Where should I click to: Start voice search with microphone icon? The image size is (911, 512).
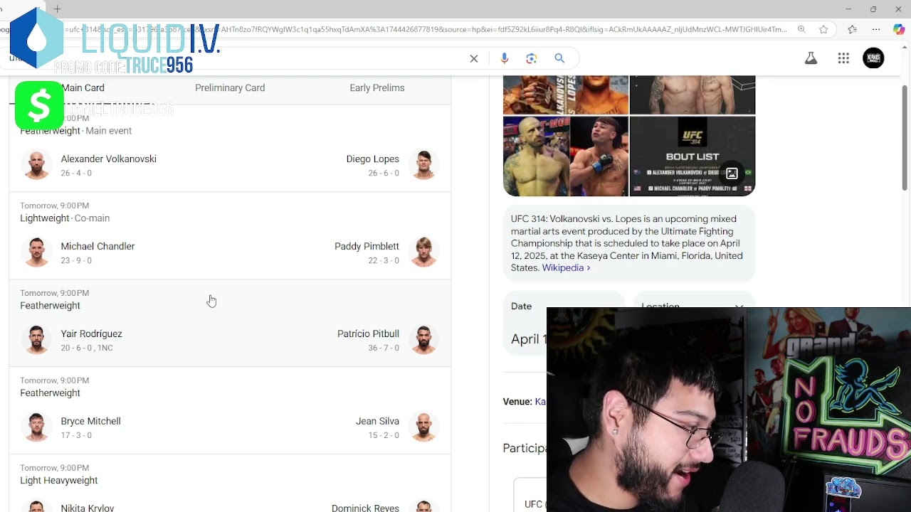click(504, 58)
